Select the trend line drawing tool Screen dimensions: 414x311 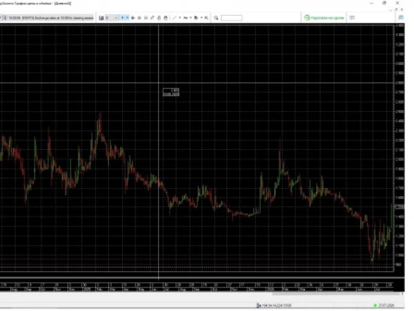pos(175,18)
